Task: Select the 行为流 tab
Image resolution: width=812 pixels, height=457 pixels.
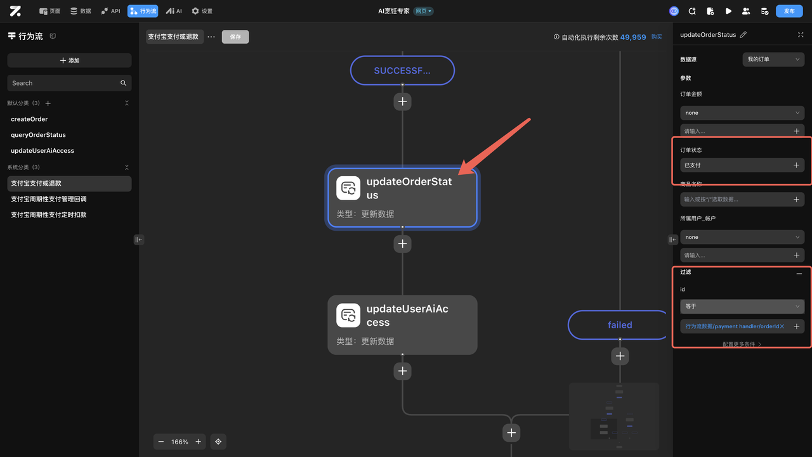Action: tap(143, 11)
